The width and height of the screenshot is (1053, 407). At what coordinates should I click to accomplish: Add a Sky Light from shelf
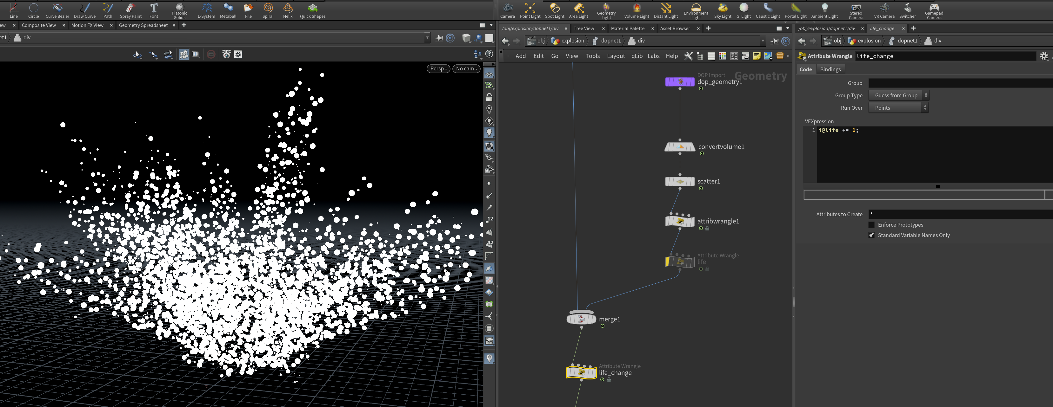pyautogui.click(x=722, y=10)
